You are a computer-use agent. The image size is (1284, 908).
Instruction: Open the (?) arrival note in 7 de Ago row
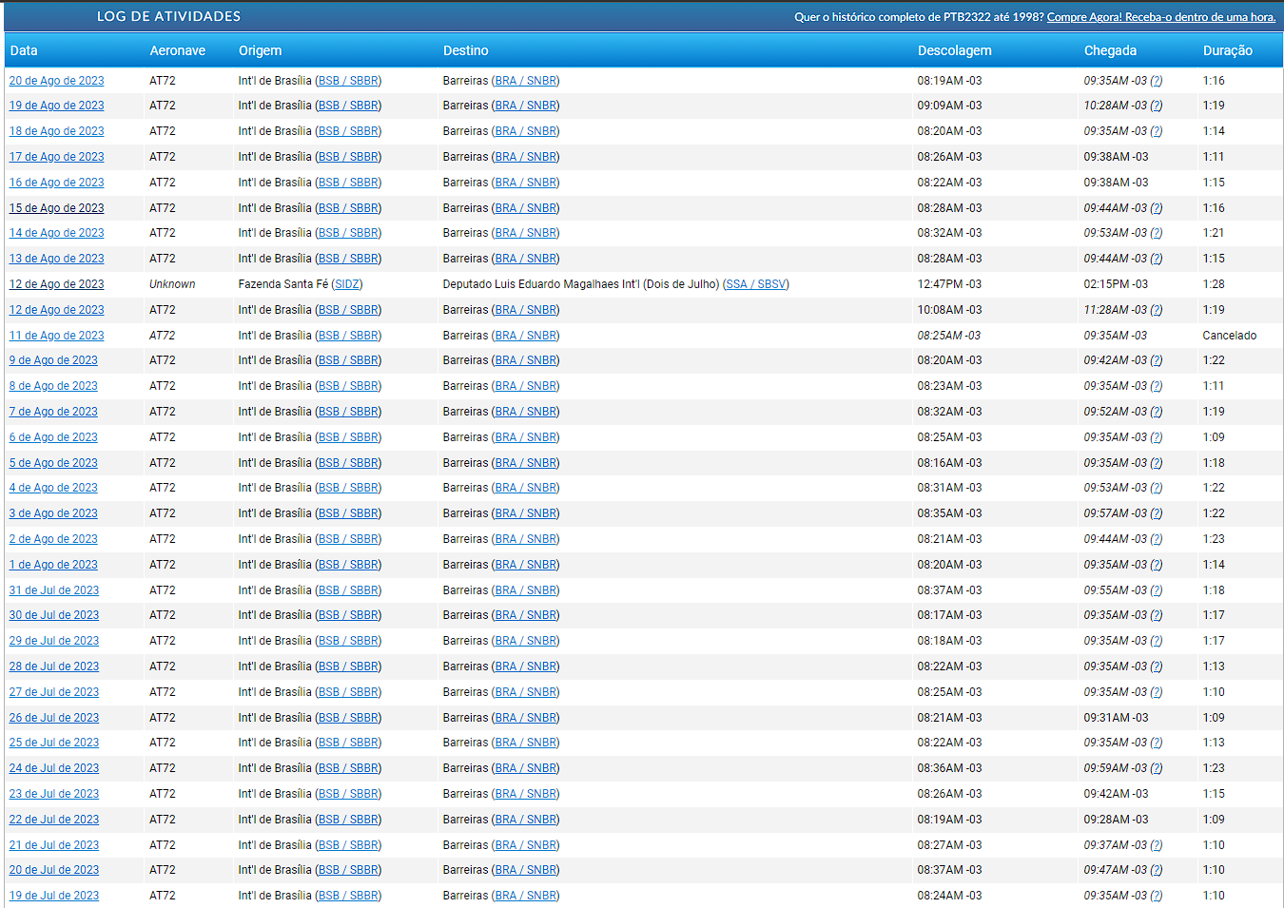[x=1157, y=412]
